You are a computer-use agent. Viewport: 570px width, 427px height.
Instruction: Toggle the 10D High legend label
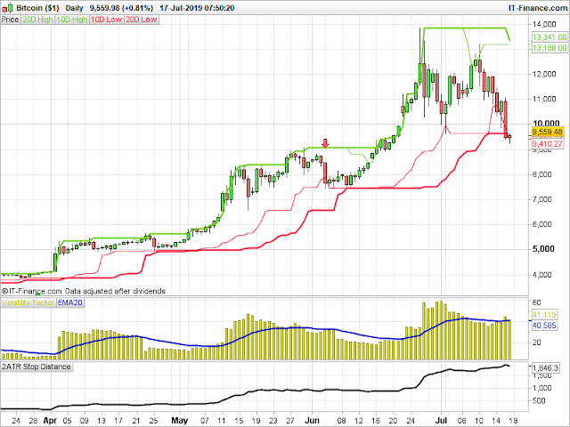tap(71, 20)
